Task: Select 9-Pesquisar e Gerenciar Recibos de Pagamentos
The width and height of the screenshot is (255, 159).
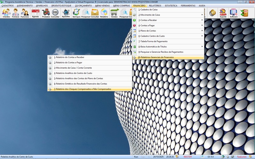Action: click(x=168, y=52)
